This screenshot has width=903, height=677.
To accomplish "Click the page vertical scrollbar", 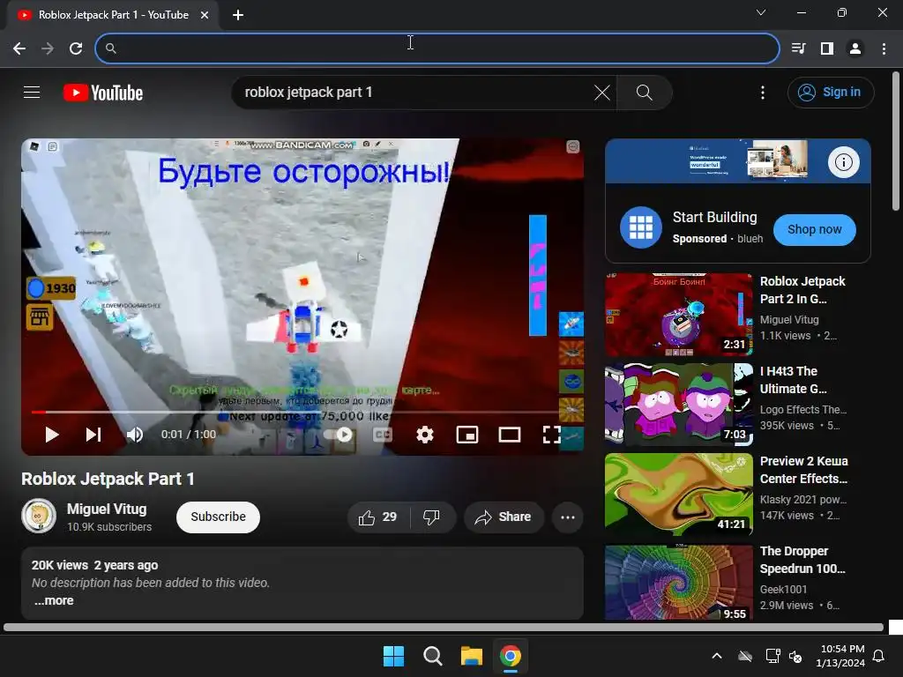I will click(896, 141).
